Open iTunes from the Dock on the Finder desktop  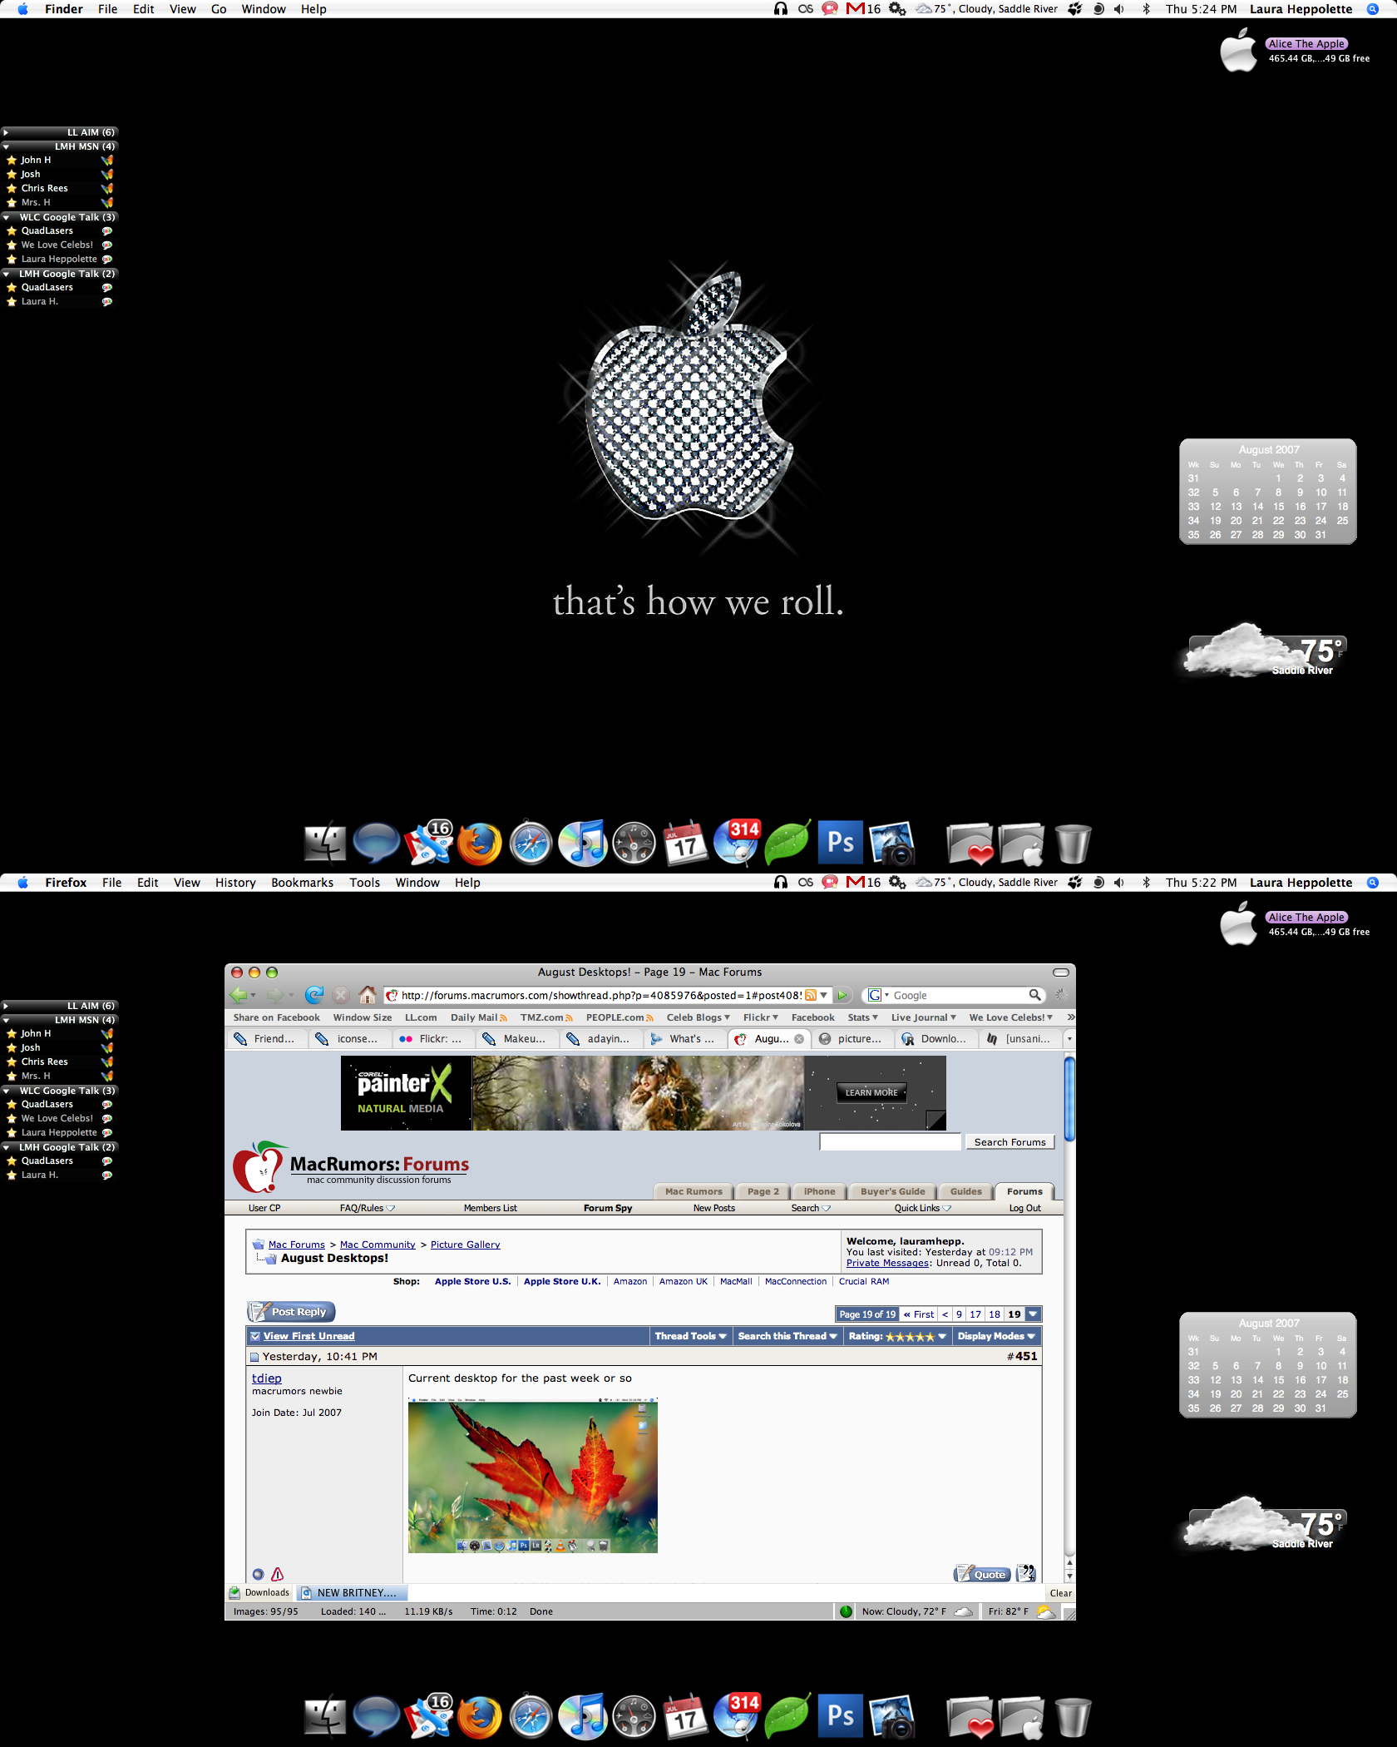[582, 843]
